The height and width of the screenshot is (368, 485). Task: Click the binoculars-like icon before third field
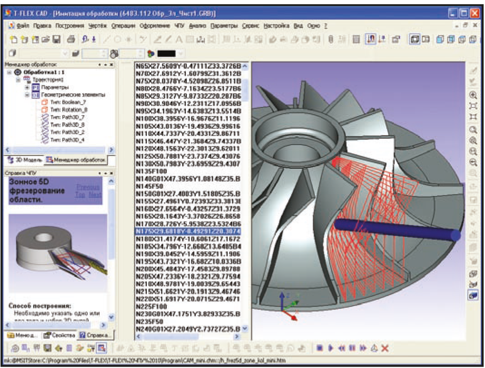pyautogui.click(x=114, y=54)
